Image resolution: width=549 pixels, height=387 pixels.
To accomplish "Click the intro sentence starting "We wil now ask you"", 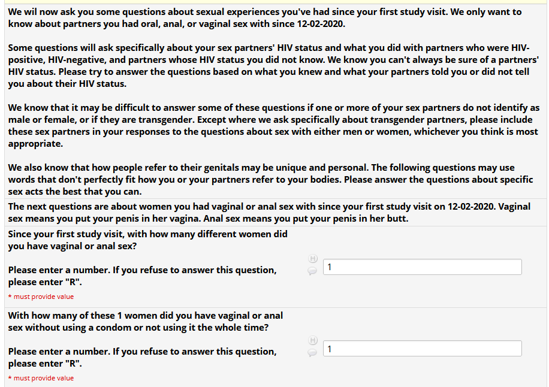I will pyautogui.click(x=264, y=17).
